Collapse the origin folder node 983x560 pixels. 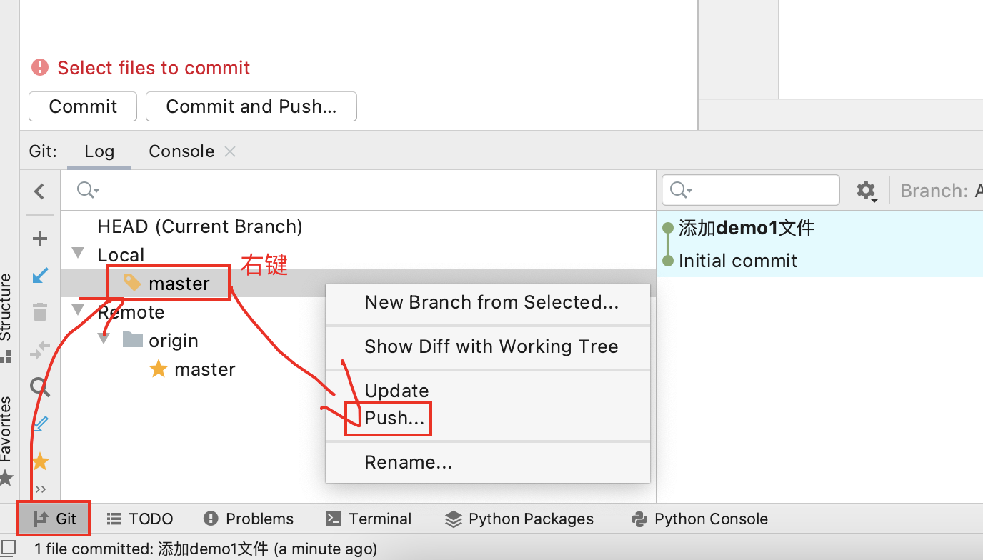(x=104, y=339)
